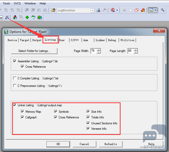Toggle the Linker Listing checkbox
169x152 pixels.
(x=15, y=105)
